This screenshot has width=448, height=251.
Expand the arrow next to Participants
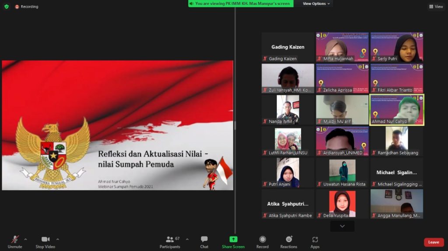tap(187, 239)
